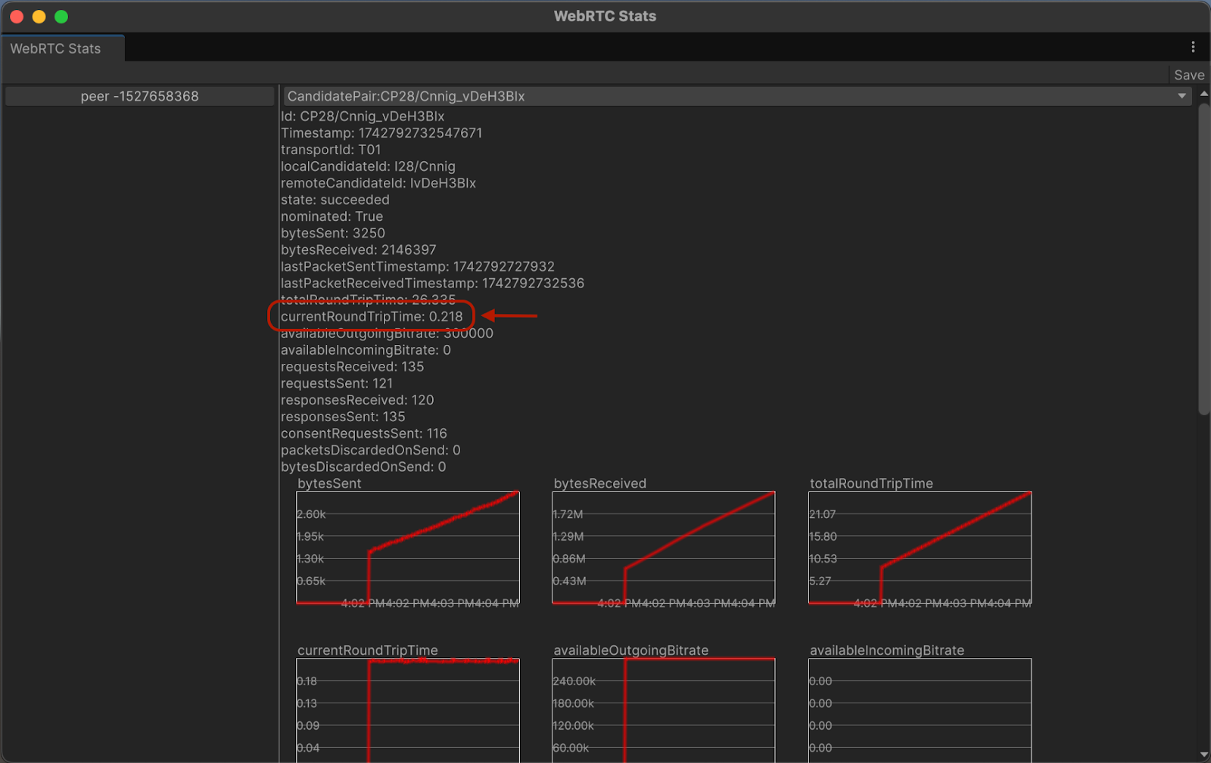This screenshot has height=763, width=1211.
Task: Click the Timestamp: 1742792732547671 line
Action: click(381, 133)
